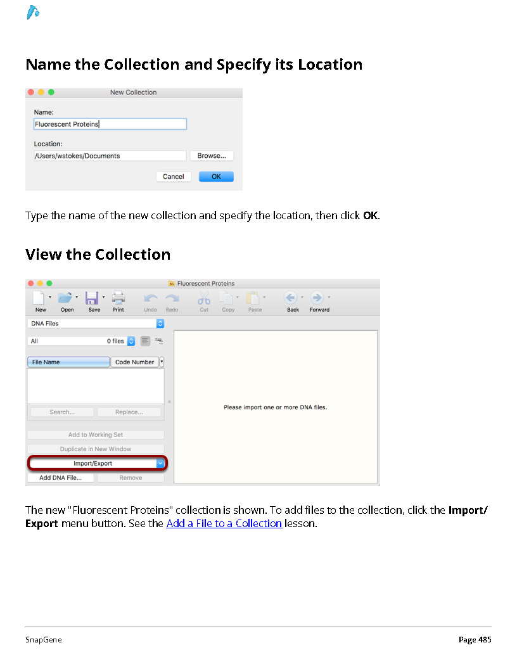
Task: Click the New file toolbar icon
Action: pos(39,298)
